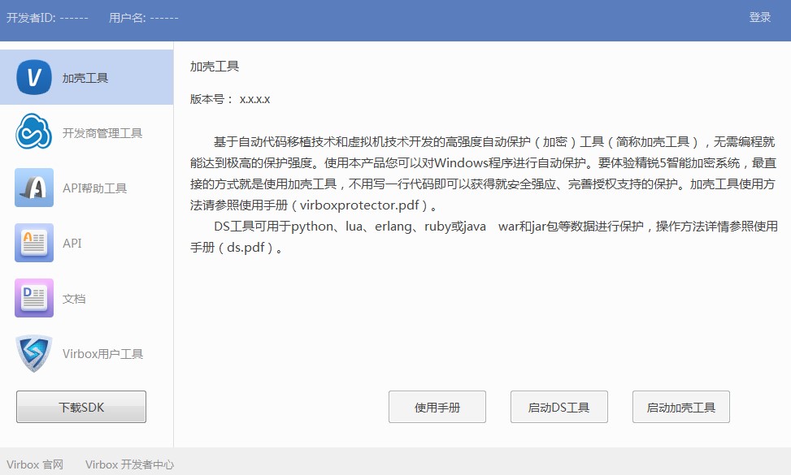This screenshot has height=475, width=791.
Task: Launch the DS tool via 启动DS工具
Action: pyautogui.click(x=558, y=407)
